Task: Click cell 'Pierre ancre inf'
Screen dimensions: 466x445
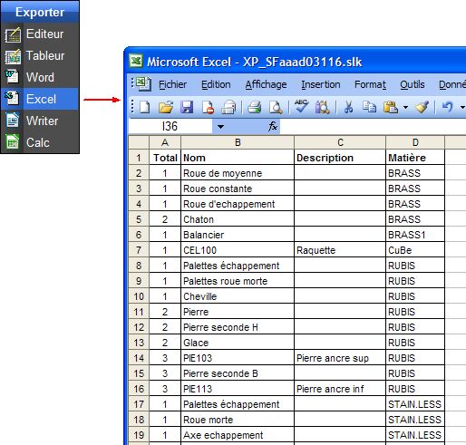Action: coord(340,389)
